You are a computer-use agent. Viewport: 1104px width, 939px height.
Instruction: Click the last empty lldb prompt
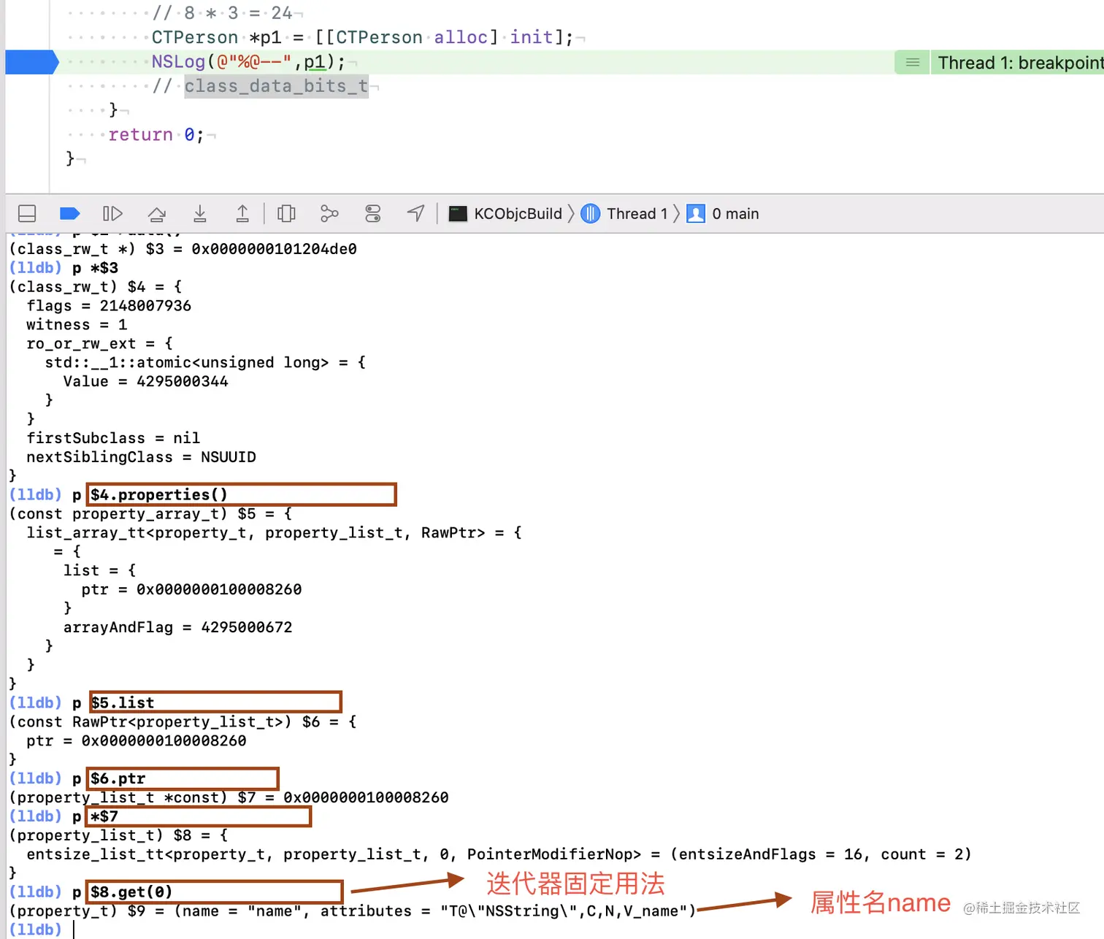pyautogui.click(x=42, y=930)
